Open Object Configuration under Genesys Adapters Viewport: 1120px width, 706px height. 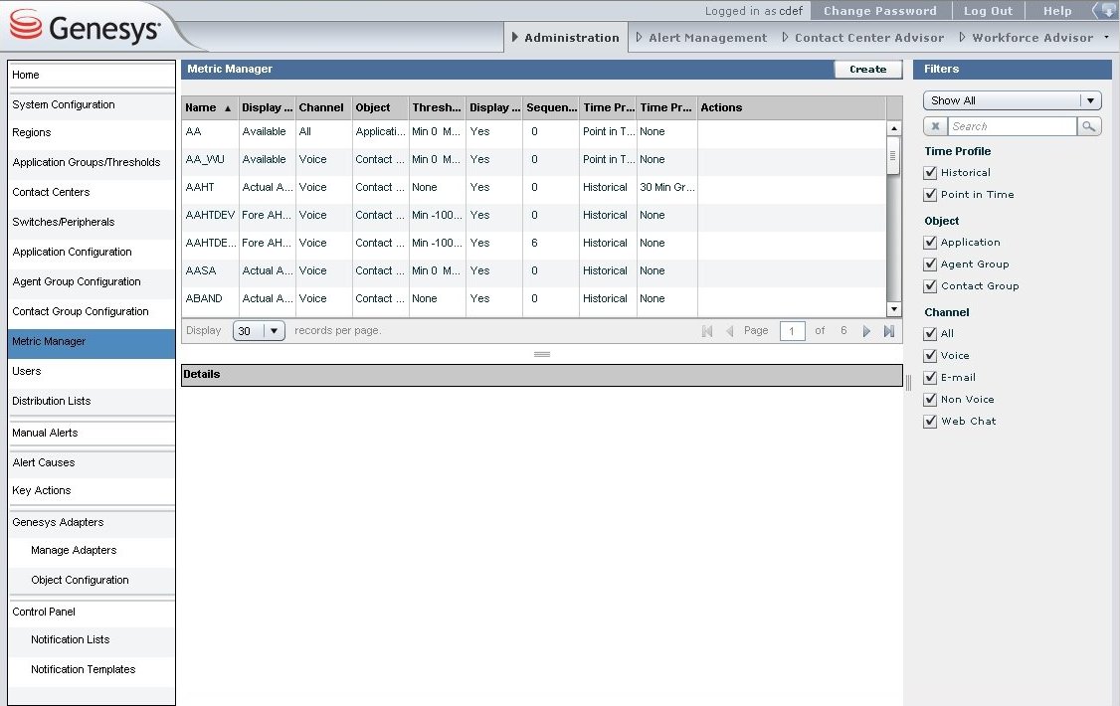tap(92, 581)
